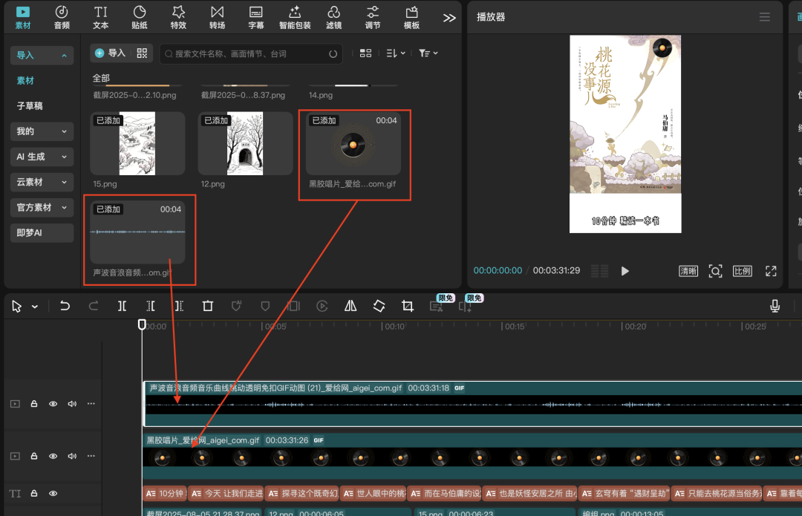Image resolution: width=802 pixels, height=516 pixels.
Task: Open the 转场 transitions panel
Action: coord(217,17)
